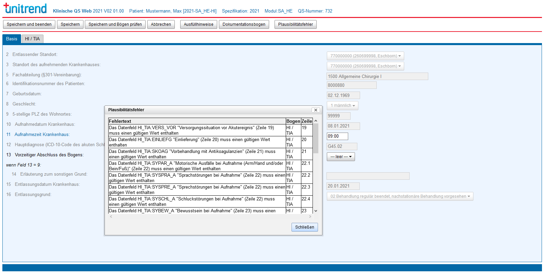The image size is (544, 274).
Task: Click the Abbrechen button
Action: (161, 24)
